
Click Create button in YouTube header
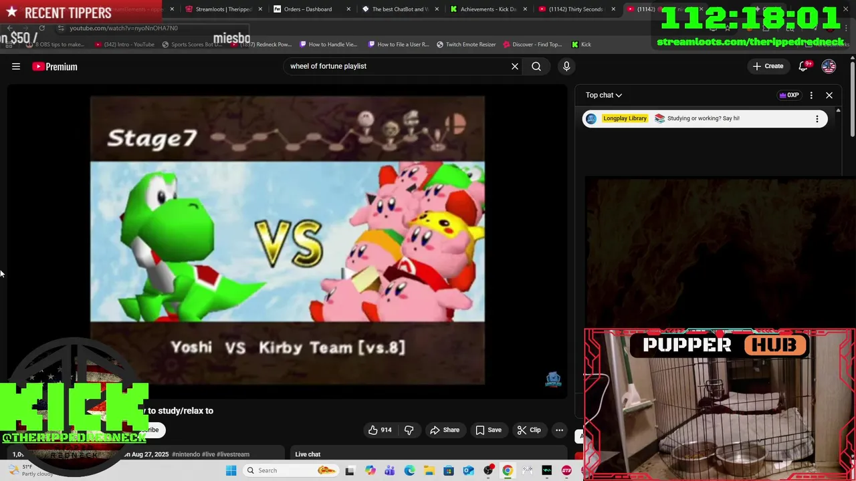coord(768,66)
